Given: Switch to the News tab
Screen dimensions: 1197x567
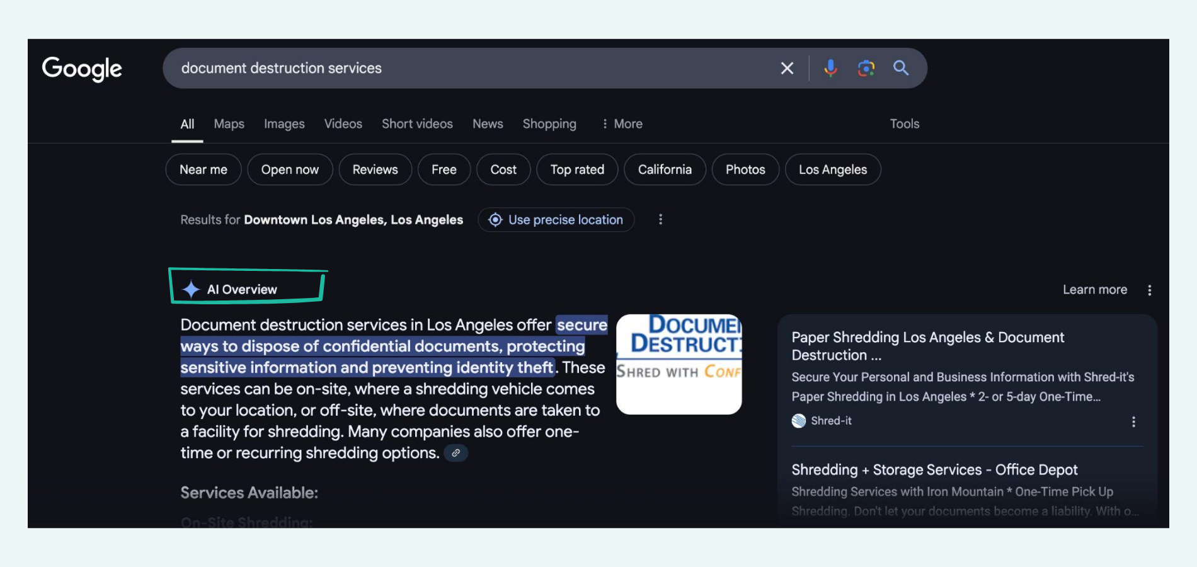Looking at the screenshot, I should (488, 124).
